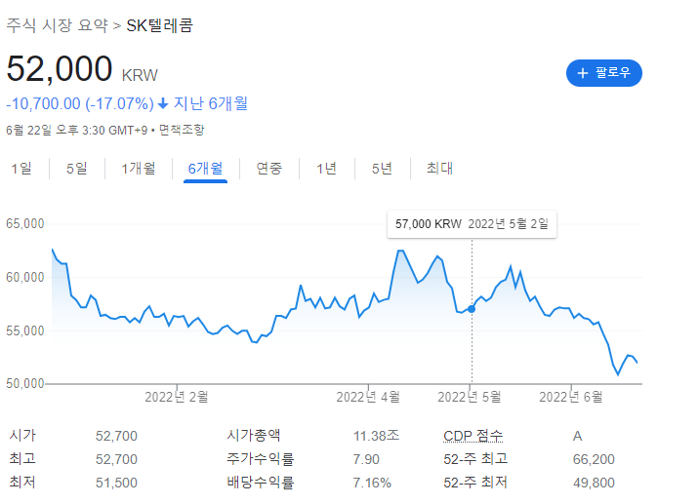Select the 6개월 range tab
Viewport: 699px width, 504px height.
coord(205,169)
